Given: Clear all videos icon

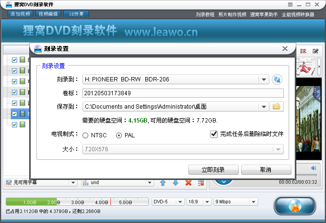Looking at the screenshot, I should (201, 183).
